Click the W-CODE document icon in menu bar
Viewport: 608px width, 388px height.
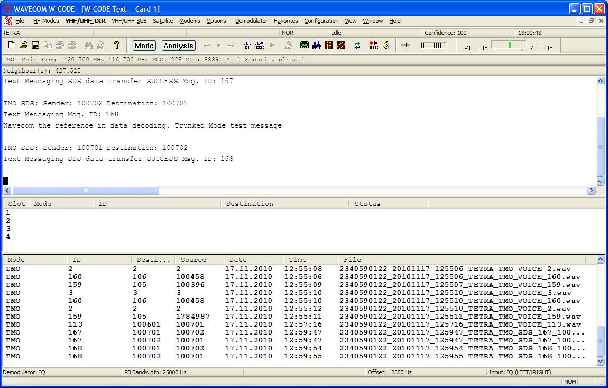click(8, 21)
